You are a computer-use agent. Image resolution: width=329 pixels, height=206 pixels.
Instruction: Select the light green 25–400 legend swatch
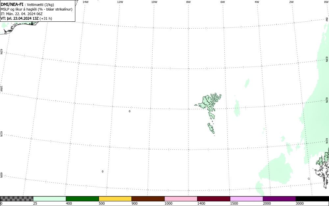click(50, 199)
